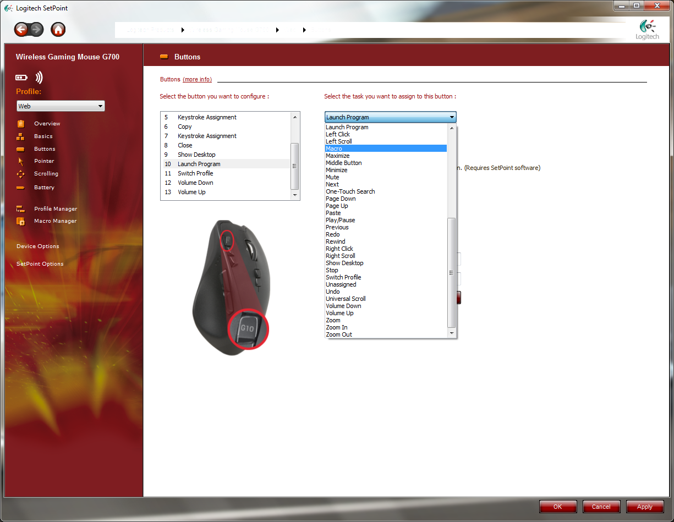The width and height of the screenshot is (674, 522).
Task: Open SetPoint Options in the sidebar
Action: pos(40,264)
